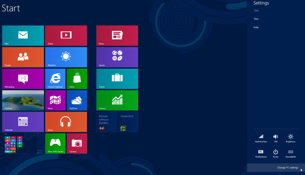Click the AddictiveTips network icon
305x175 pixels.
(261, 138)
